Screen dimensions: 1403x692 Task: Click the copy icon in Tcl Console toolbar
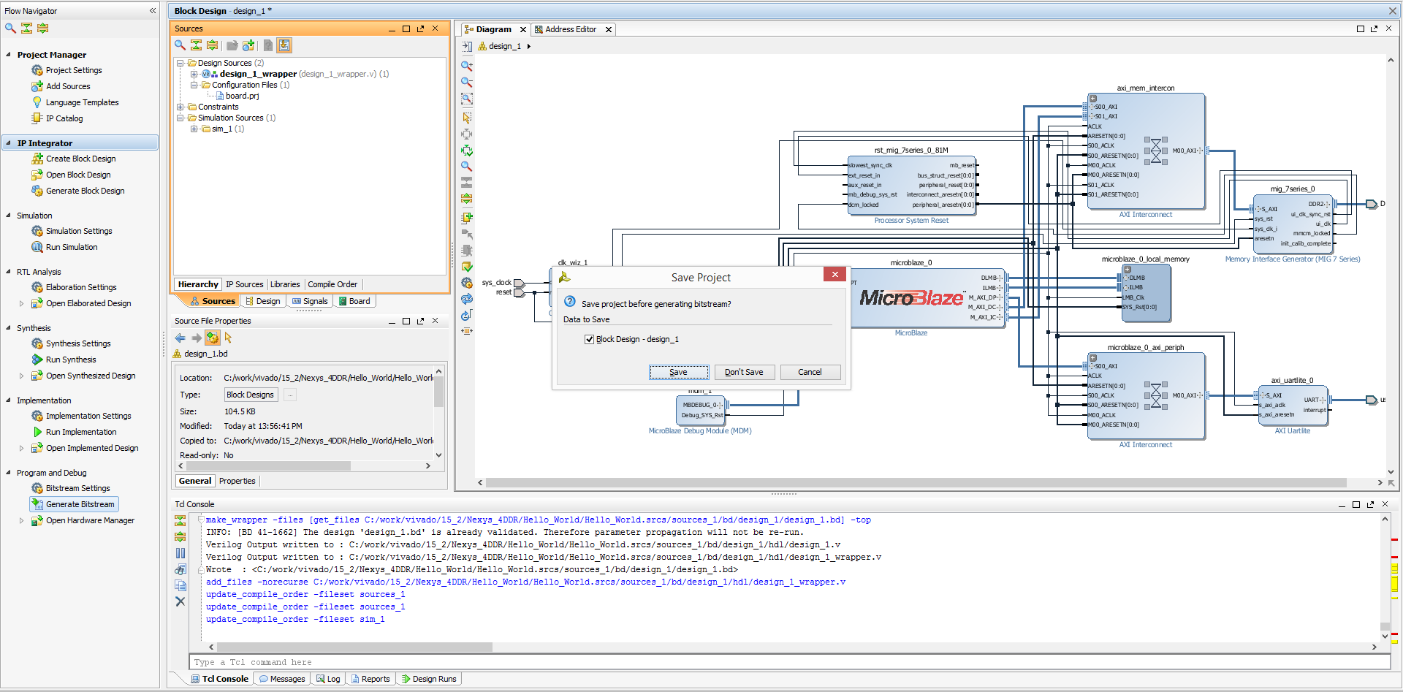180,585
